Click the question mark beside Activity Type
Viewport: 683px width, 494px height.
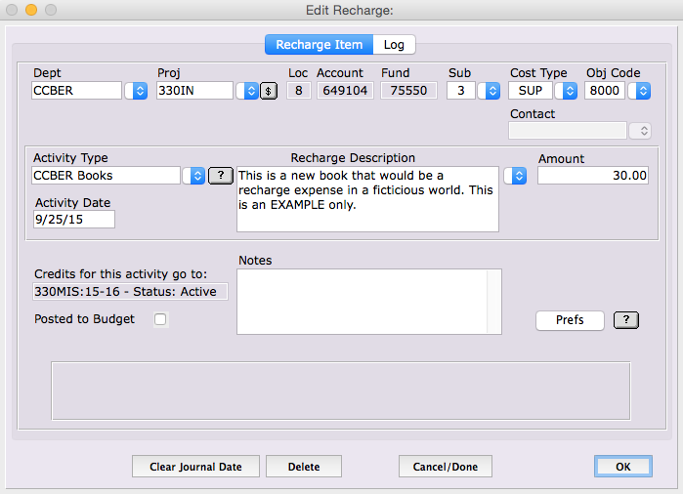pyautogui.click(x=221, y=176)
